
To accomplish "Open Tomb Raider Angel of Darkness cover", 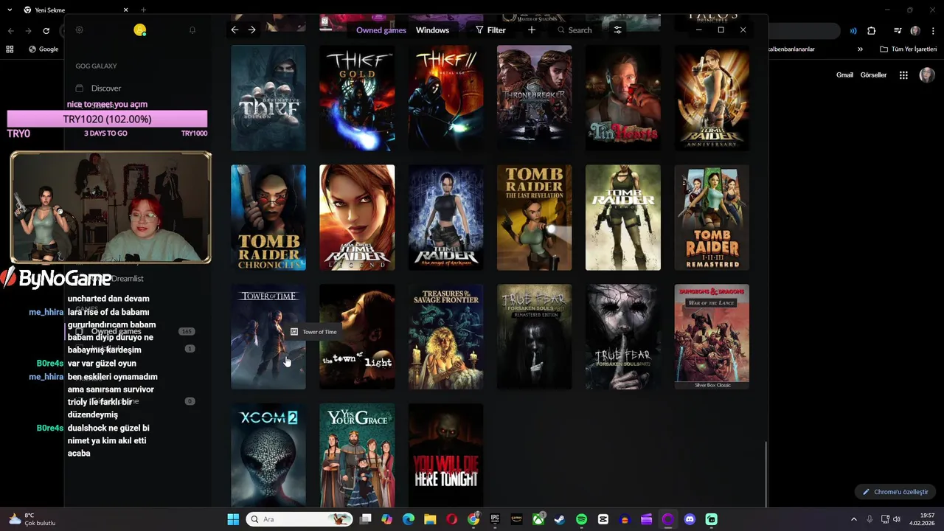I will (x=445, y=218).
